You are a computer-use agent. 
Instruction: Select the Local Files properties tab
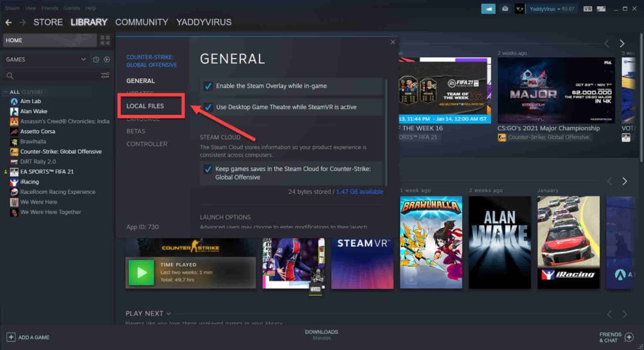[145, 106]
